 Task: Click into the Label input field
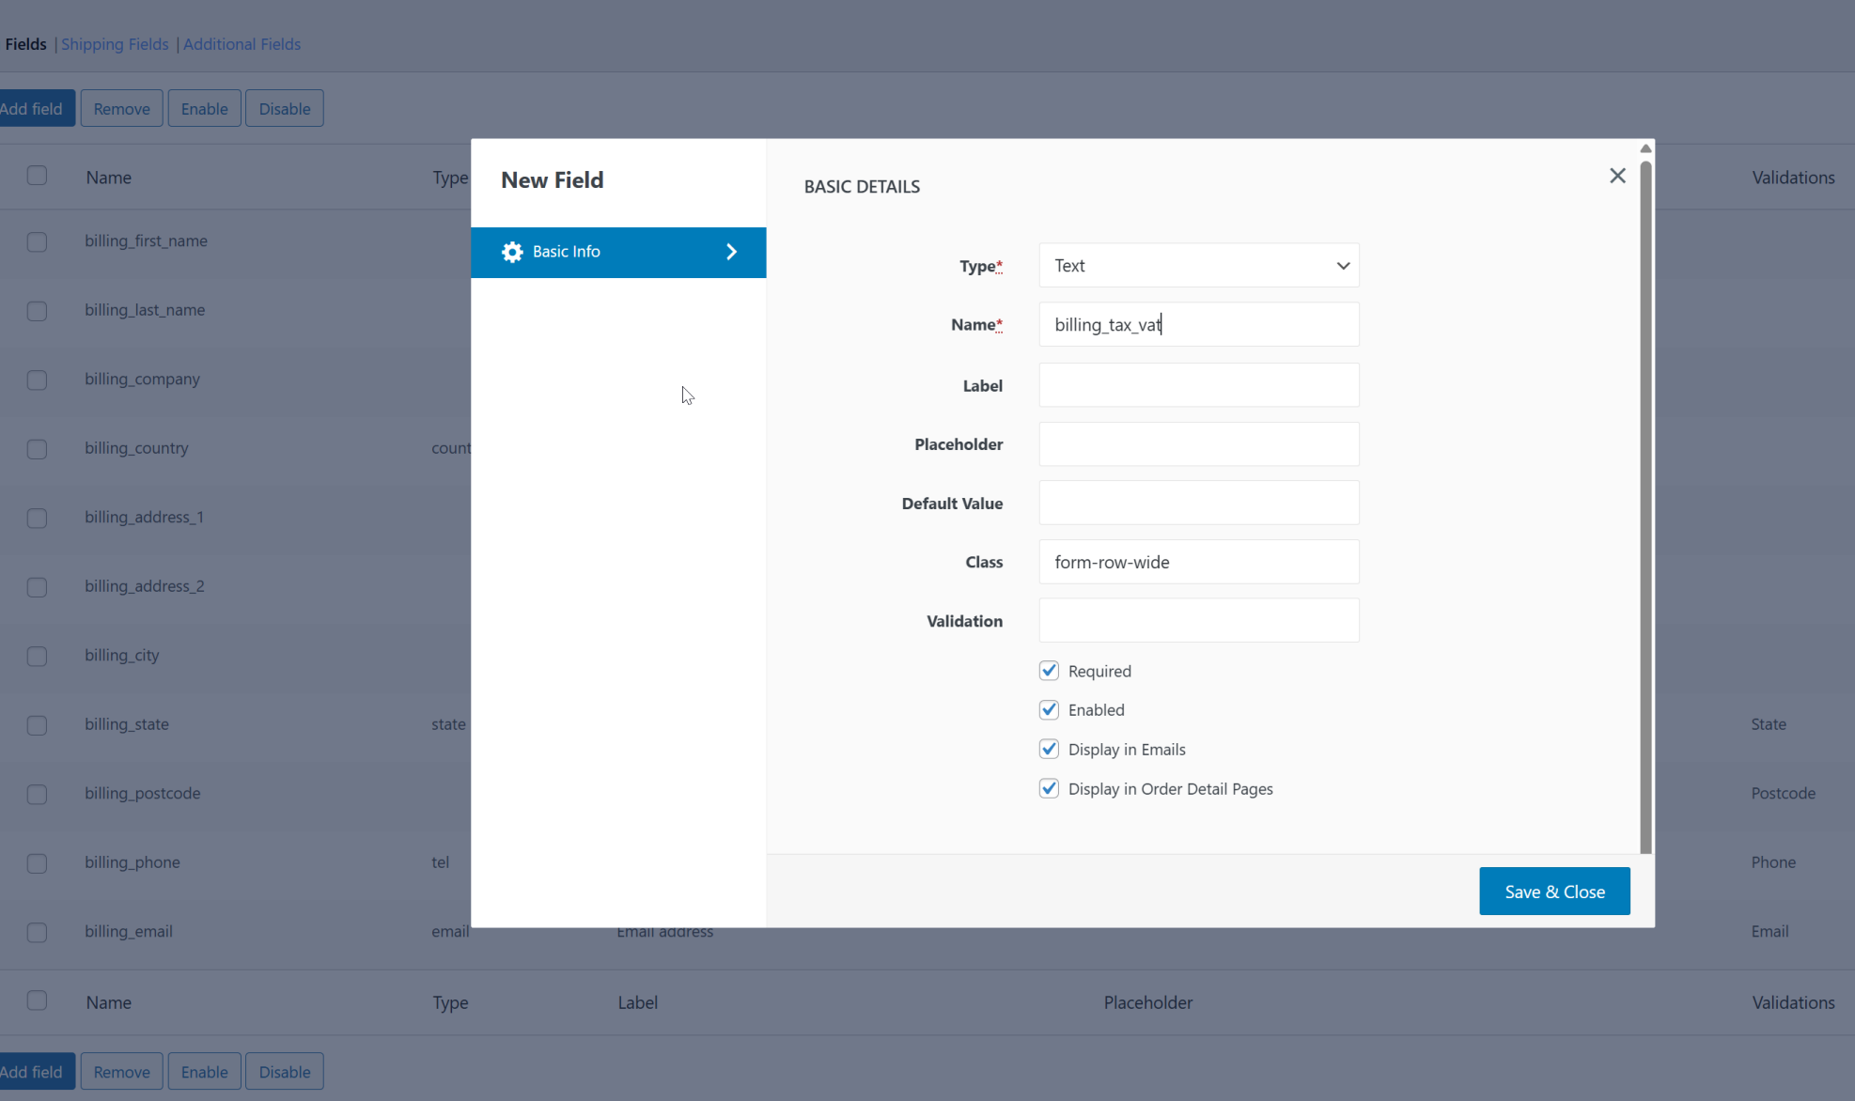[x=1198, y=385]
